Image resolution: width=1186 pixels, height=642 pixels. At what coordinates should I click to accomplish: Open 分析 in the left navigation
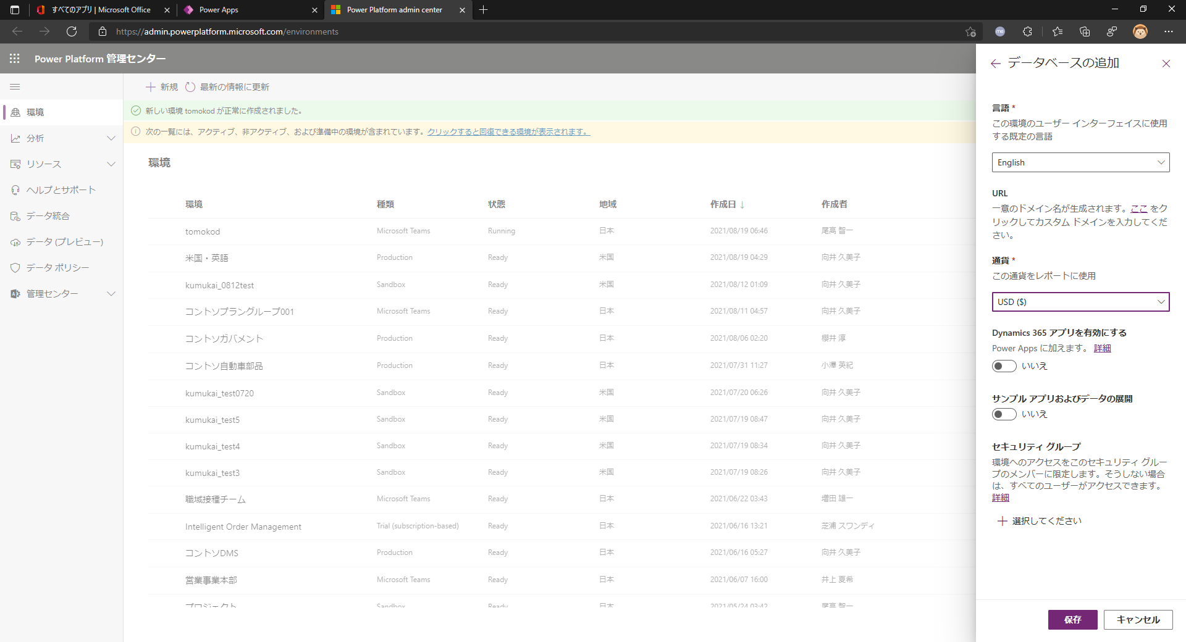pyautogui.click(x=35, y=138)
